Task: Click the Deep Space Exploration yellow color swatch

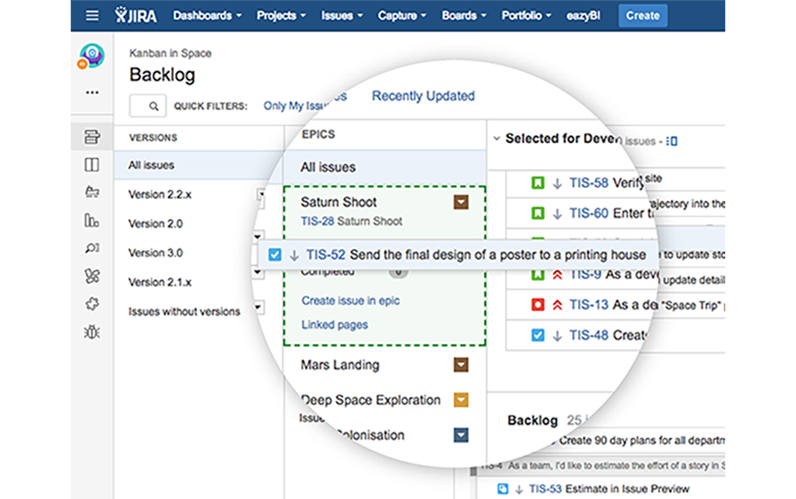Action: pyautogui.click(x=461, y=400)
